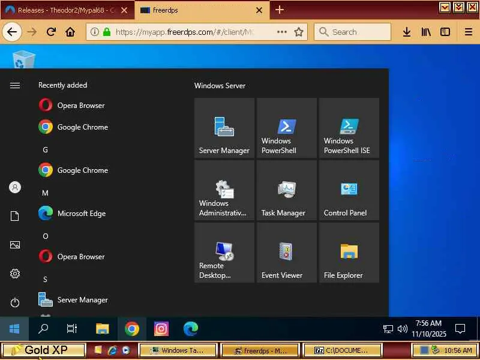This screenshot has height=360, width=480.
Task: Open Task View on remote taskbar
Action: pyautogui.click(x=72, y=329)
